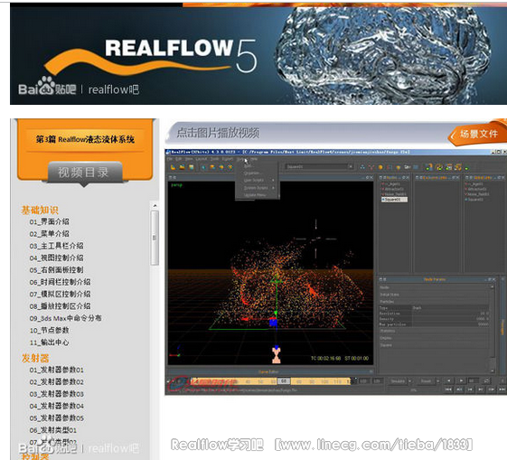Click the RealFlow play button
This screenshot has height=460, width=507.
click(x=461, y=380)
